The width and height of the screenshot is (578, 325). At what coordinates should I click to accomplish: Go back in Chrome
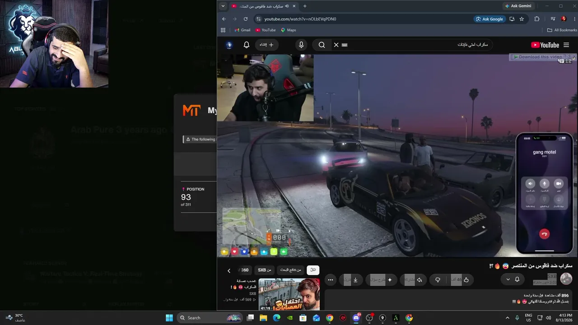[224, 19]
